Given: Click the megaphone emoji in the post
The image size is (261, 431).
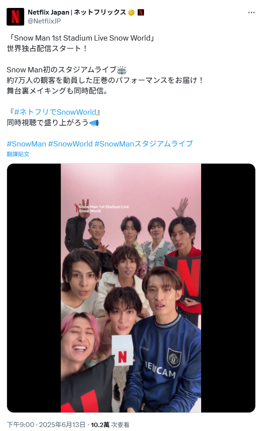Looking at the screenshot, I should 94,123.
